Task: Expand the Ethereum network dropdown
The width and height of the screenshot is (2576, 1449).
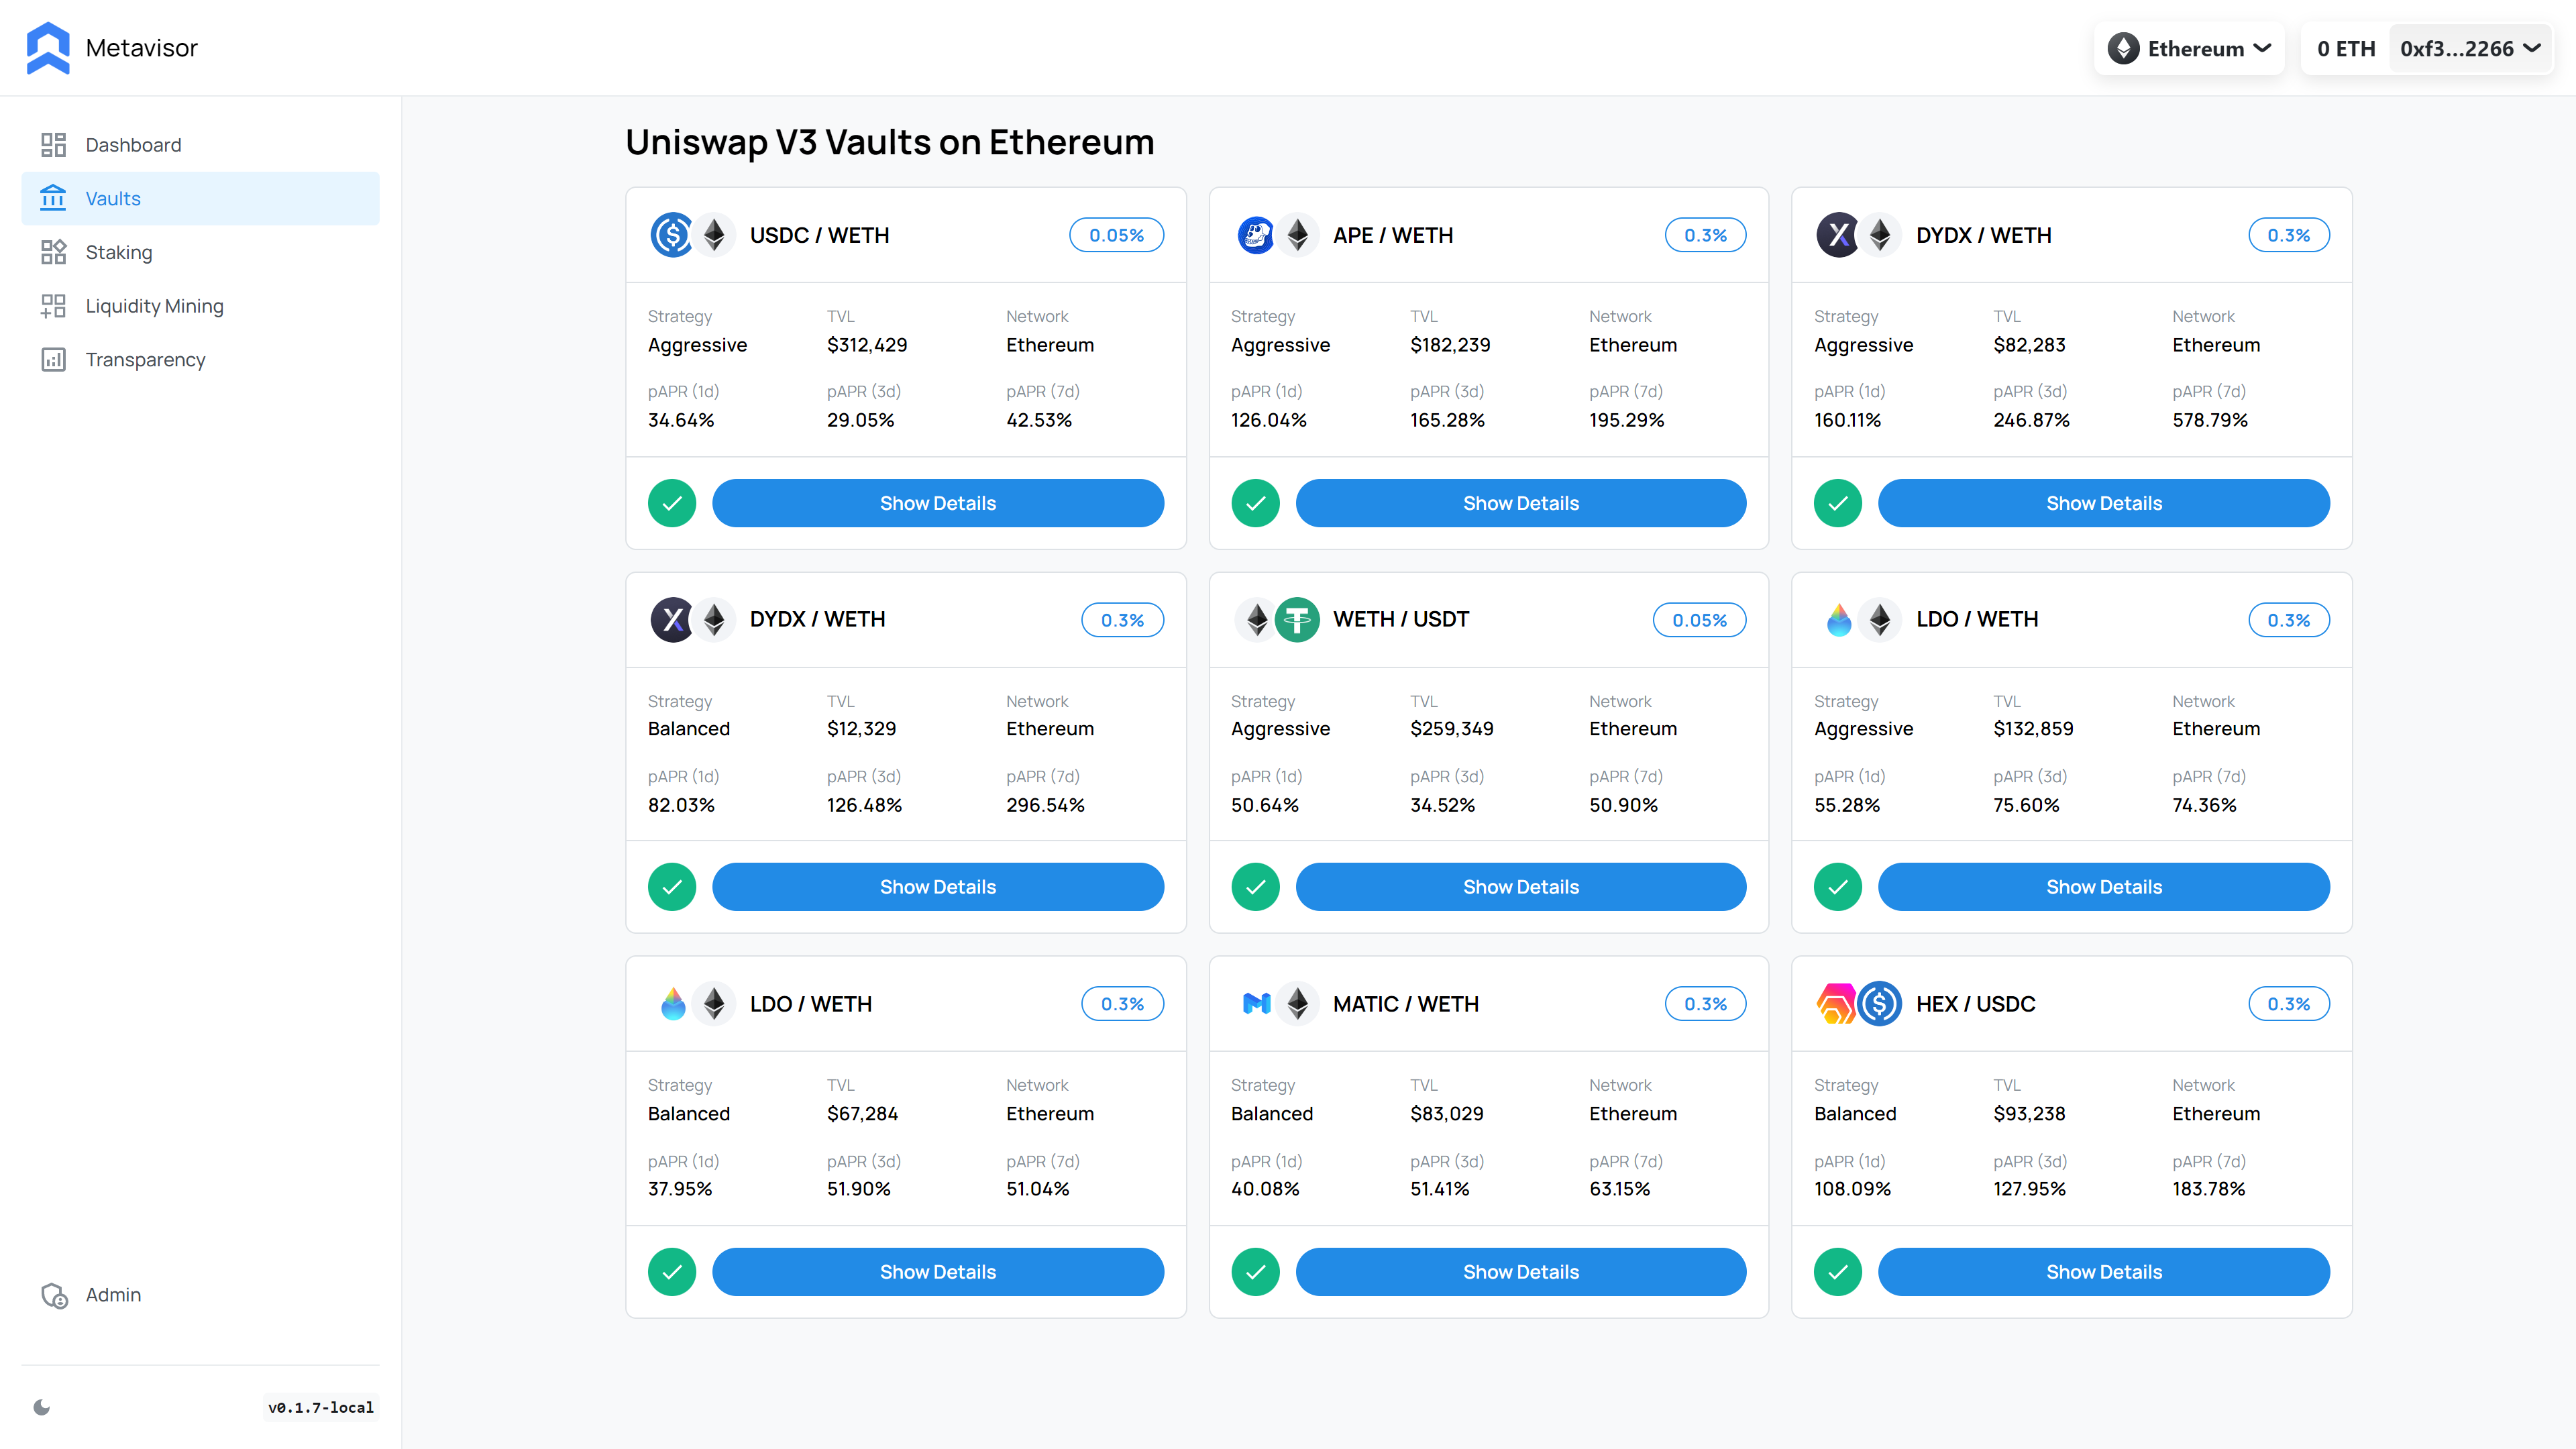Action: pyautogui.click(x=2190, y=48)
